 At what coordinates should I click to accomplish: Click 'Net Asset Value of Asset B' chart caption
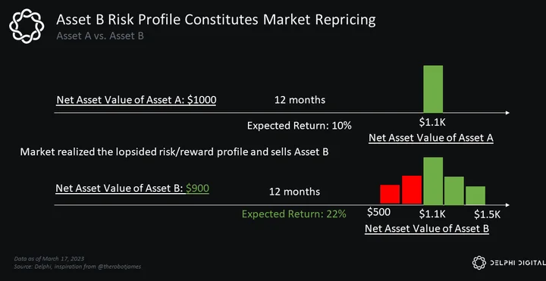[x=427, y=229]
